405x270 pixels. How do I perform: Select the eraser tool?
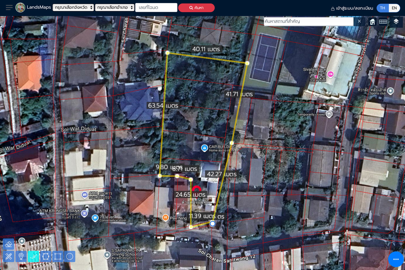click(9, 244)
